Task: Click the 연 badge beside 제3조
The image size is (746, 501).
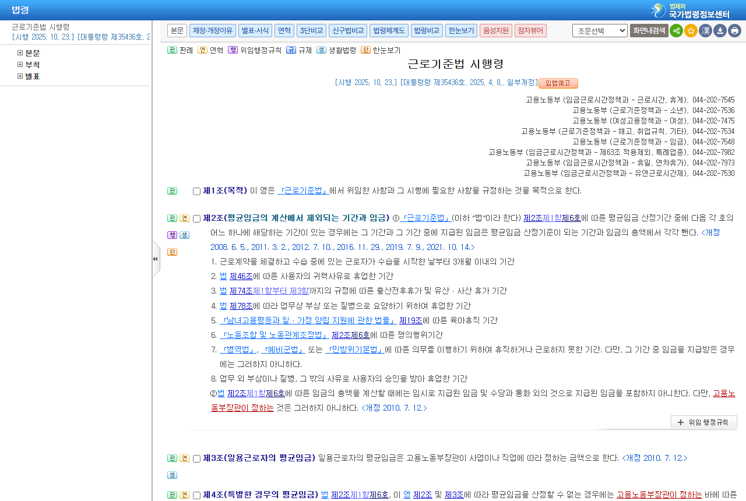Action: 184,458
